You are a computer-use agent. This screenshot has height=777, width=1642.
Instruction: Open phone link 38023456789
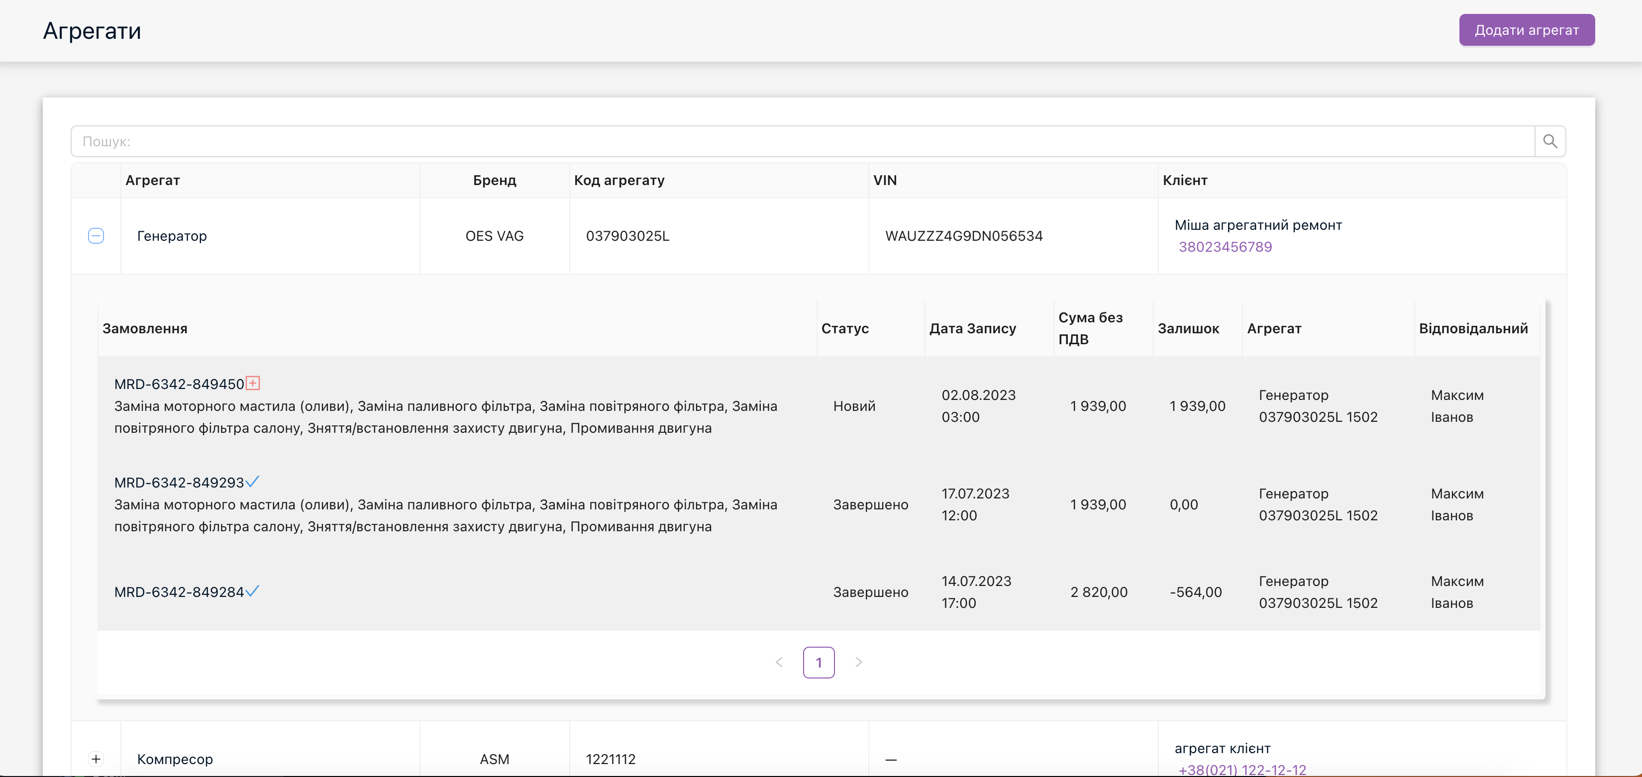(1225, 247)
